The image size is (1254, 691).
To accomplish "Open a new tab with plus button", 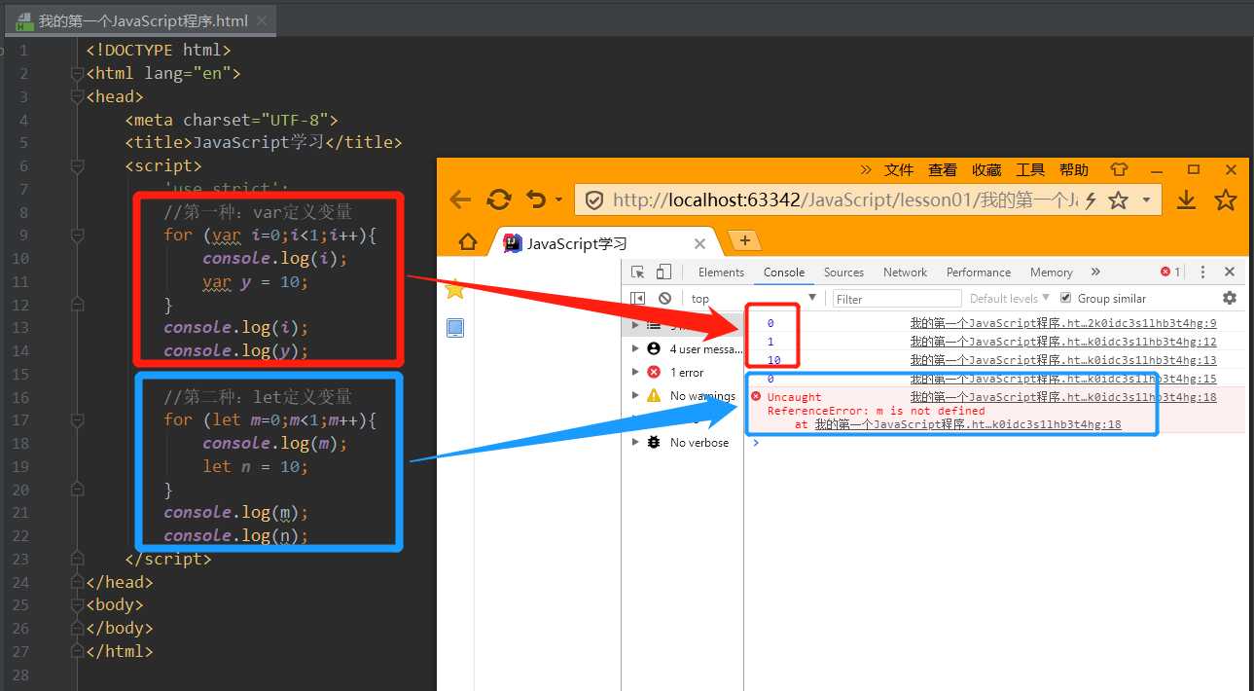I will pyautogui.click(x=745, y=240).
